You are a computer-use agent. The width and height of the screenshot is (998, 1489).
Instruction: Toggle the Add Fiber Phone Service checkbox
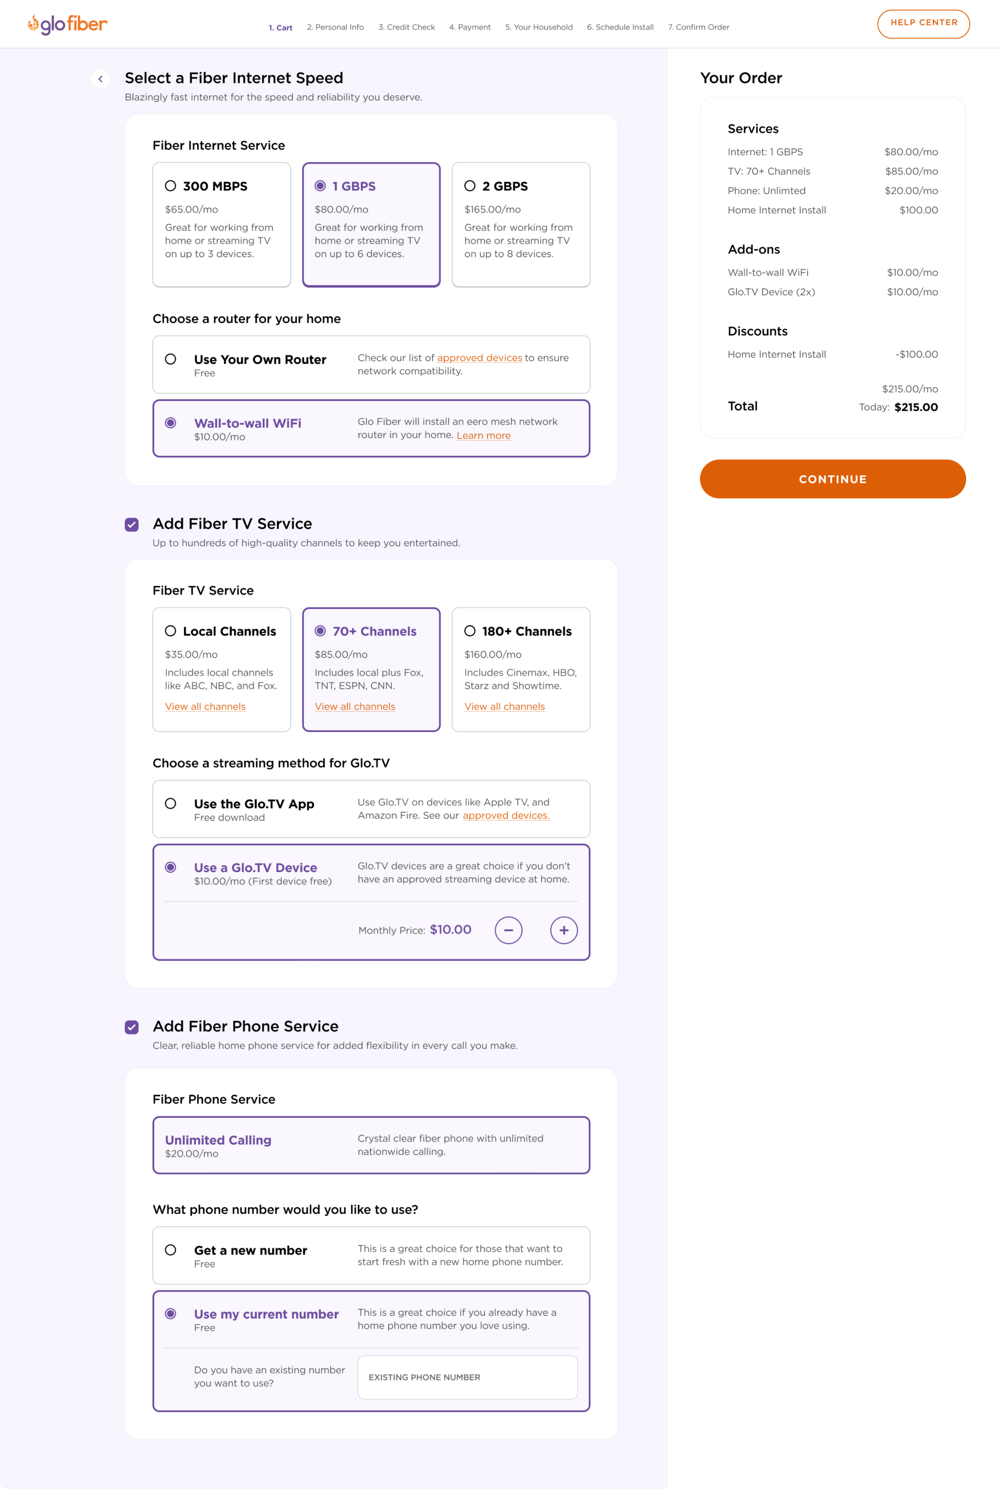pyautogui.click(x=133, y=1026)
